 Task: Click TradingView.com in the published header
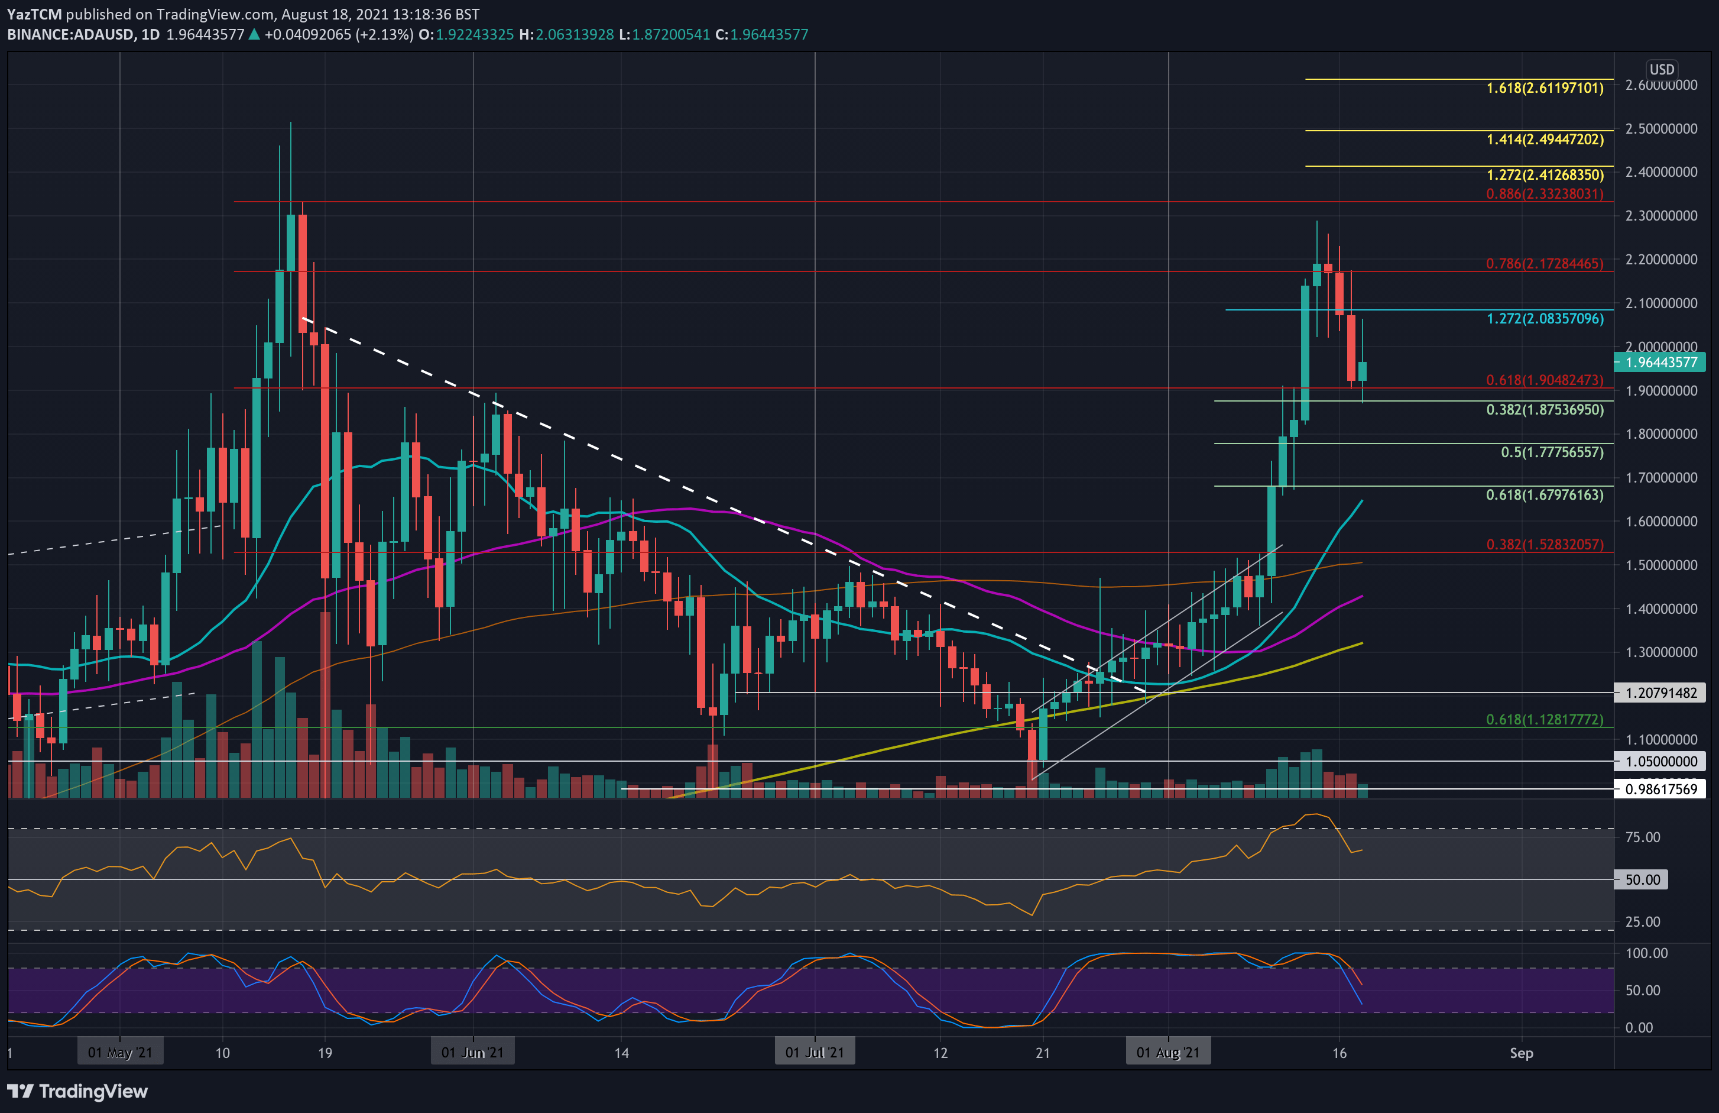click(x=215, y=14)
